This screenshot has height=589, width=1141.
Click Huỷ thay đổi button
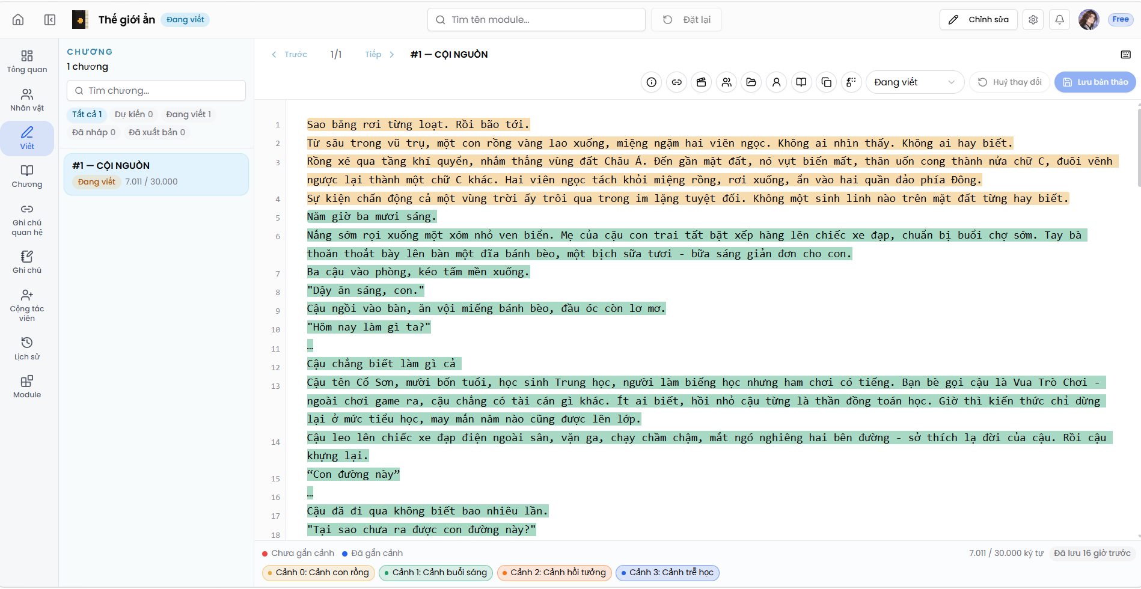coord(1010,82)
